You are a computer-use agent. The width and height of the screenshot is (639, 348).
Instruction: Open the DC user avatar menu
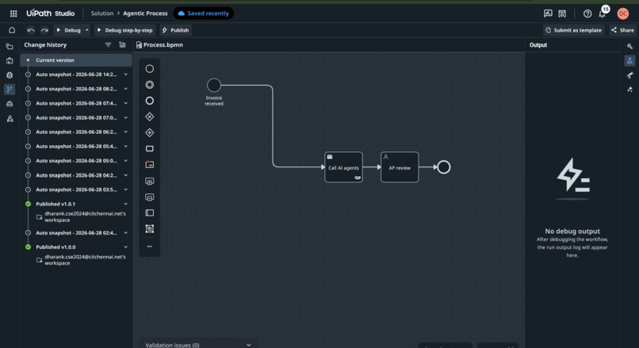point(622,13)
